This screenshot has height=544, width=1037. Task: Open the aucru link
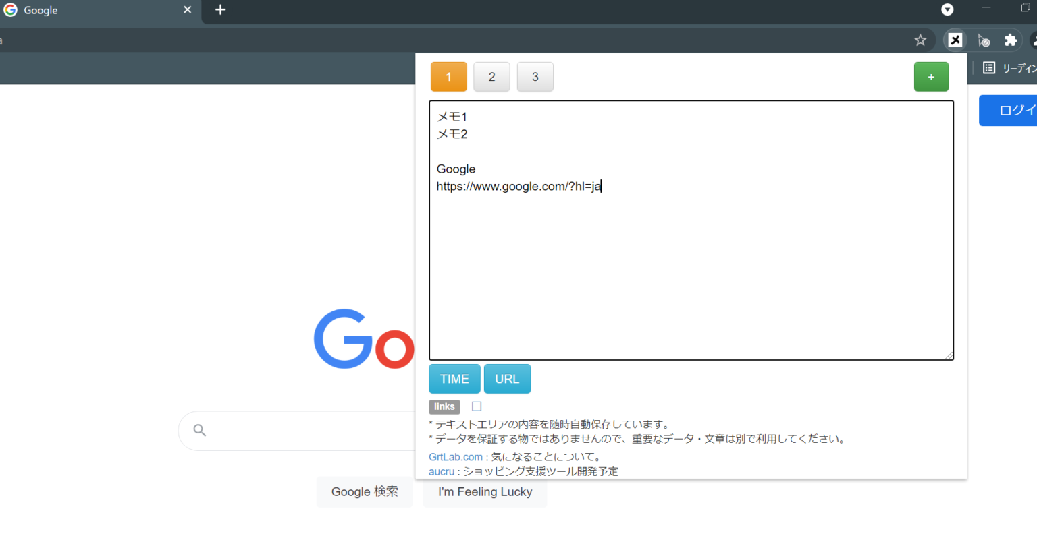click(x=441, y=471)
